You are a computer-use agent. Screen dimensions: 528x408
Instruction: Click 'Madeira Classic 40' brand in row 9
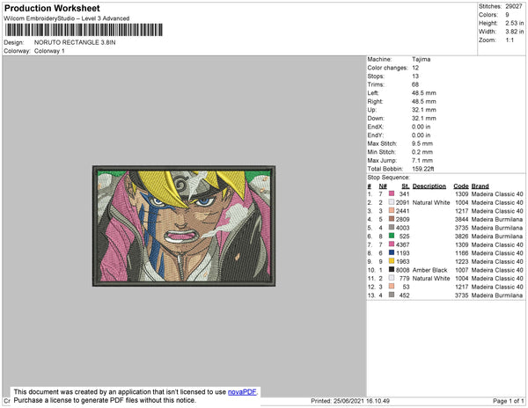pyautogui.click(x=497, y=262)
